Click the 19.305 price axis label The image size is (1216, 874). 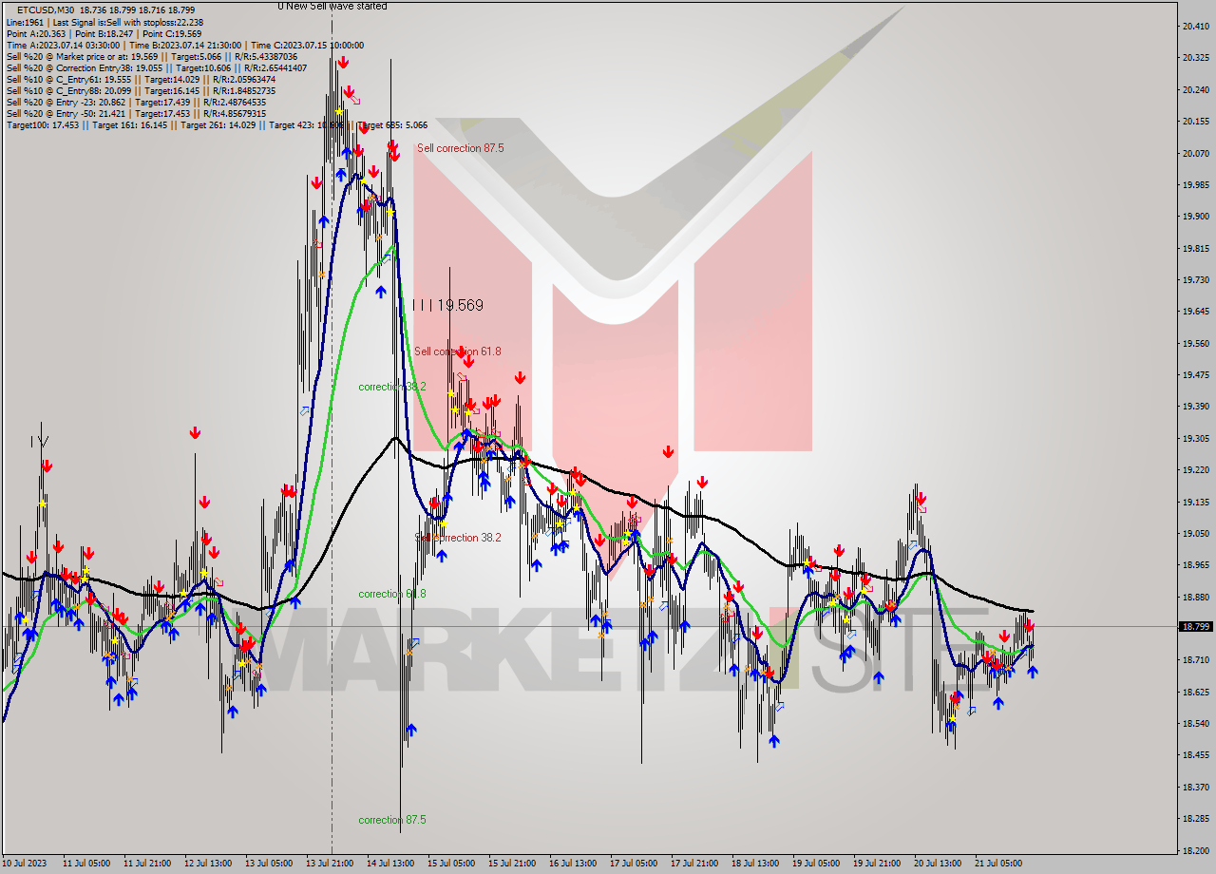1195,438
